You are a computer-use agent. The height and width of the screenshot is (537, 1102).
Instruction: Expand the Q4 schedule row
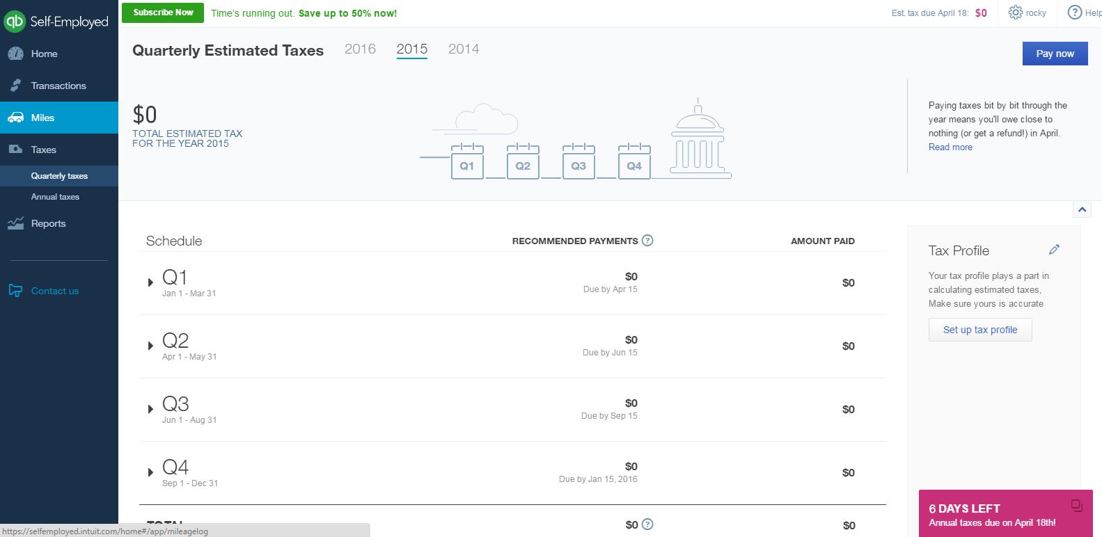150,472
